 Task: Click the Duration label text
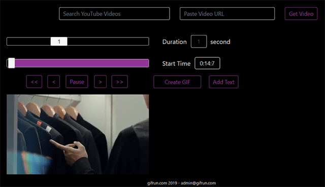[x=175, y=42]
